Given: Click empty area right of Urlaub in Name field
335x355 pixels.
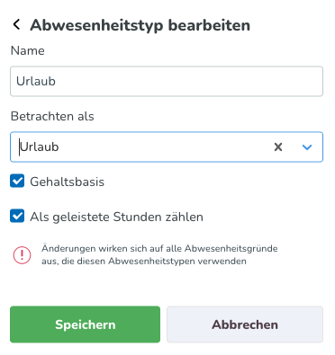Looking at the screenshot, I should 189,81.
